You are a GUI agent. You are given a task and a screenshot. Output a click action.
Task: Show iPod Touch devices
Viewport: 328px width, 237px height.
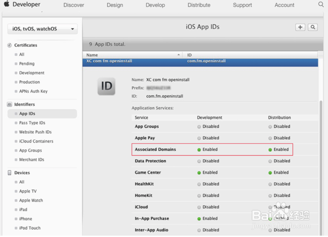pyautogui.click(x=30, y=228)
